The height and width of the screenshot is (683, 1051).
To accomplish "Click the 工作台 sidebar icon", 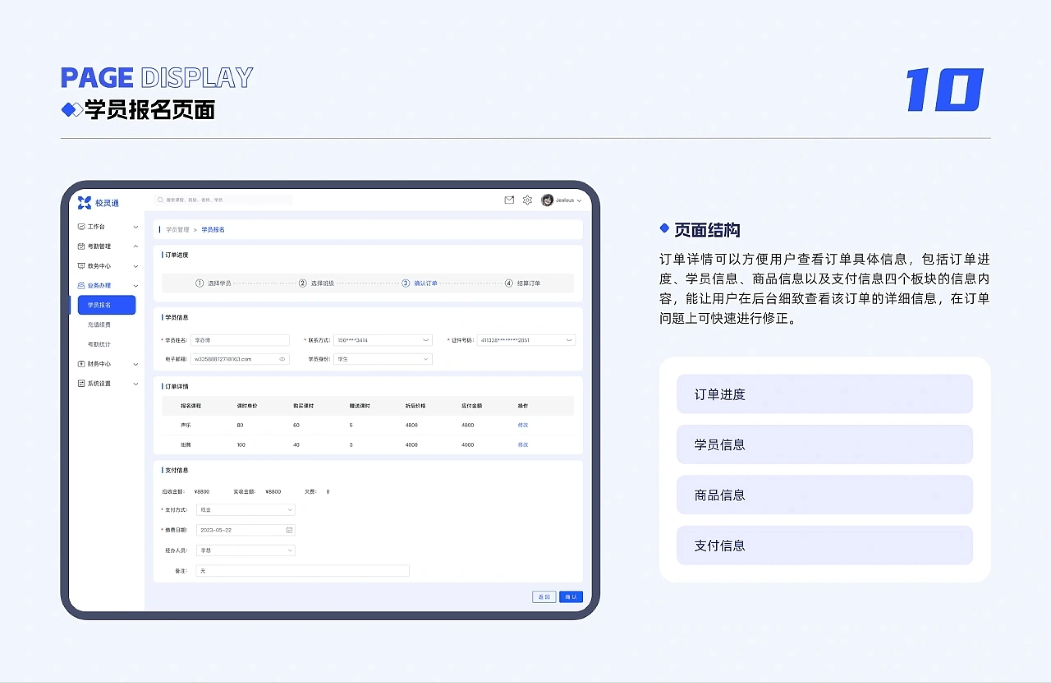I will 81,226.
